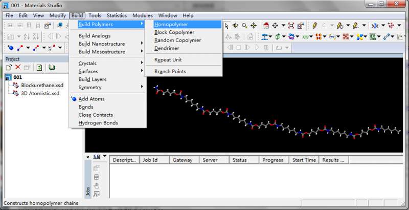Click the green waves module icon
Screen dimensions: 409x210
click(x=305, y=37)
